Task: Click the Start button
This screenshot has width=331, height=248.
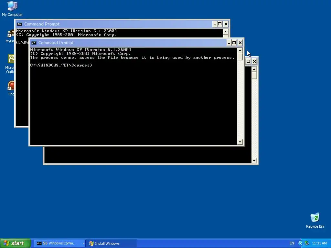Action: [x=16, y=243]
